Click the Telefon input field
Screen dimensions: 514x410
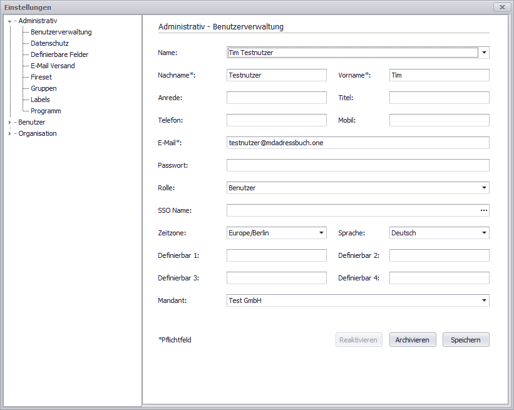pyautogui.click(x=276, y=120)
